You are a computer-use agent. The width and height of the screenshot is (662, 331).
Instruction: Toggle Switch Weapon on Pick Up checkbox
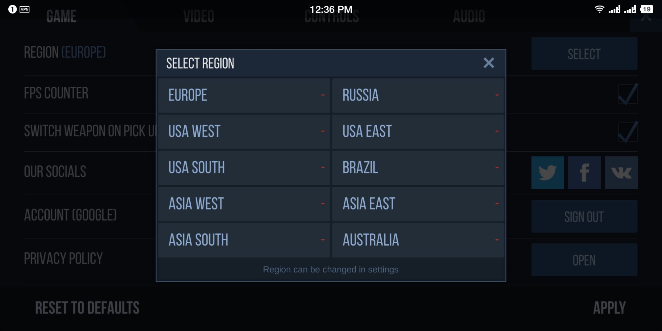pyautogui.click(x=628, y=132)
